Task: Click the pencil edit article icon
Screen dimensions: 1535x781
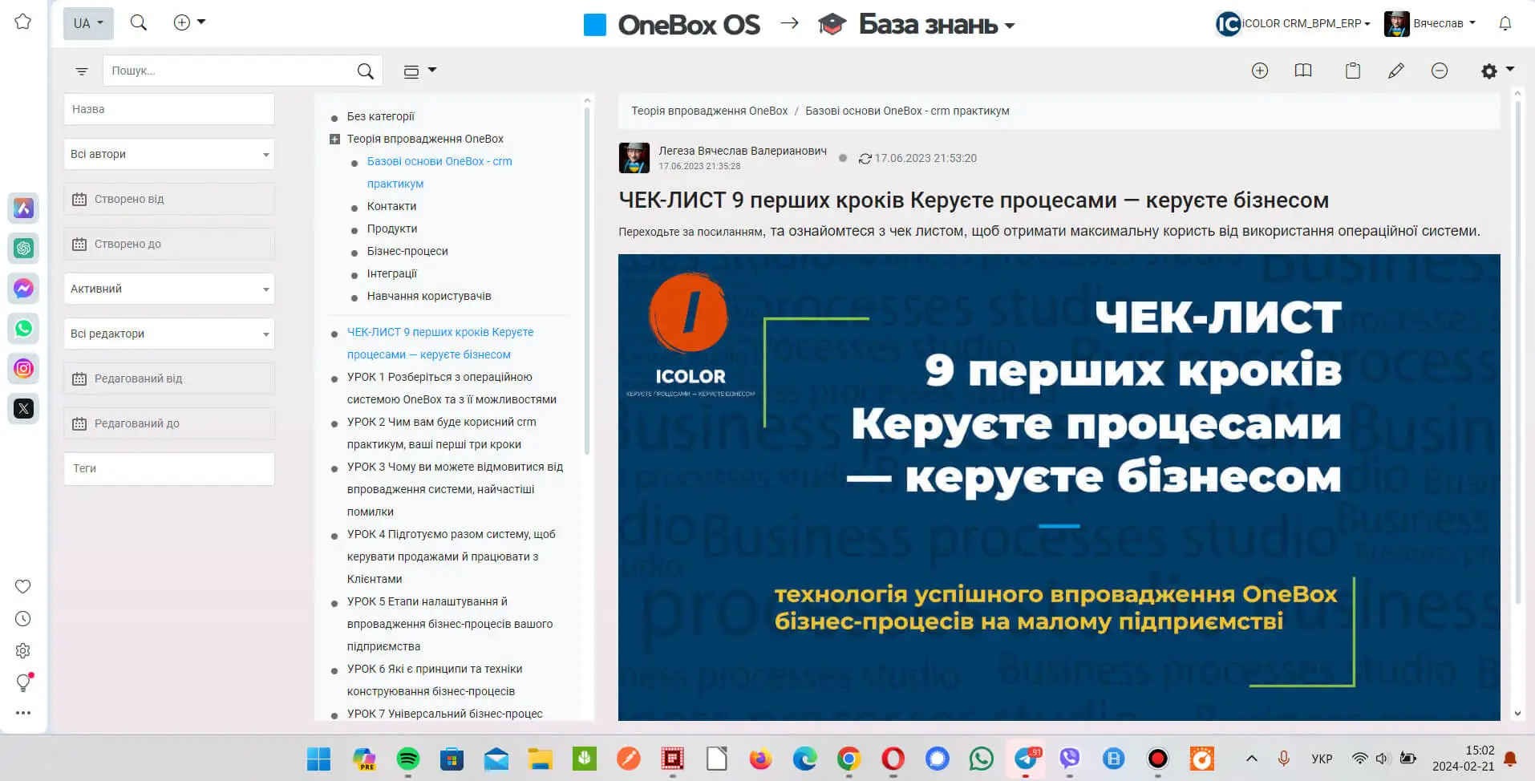Action: [1396, 71]
